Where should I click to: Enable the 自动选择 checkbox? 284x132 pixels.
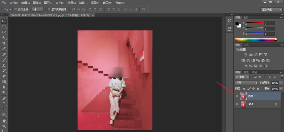pyautogui.click(x=16, y=9)
